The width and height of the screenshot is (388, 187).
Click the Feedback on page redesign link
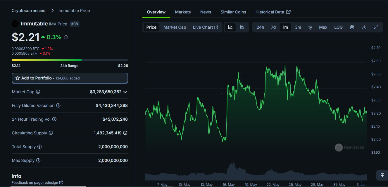(35, 182)
